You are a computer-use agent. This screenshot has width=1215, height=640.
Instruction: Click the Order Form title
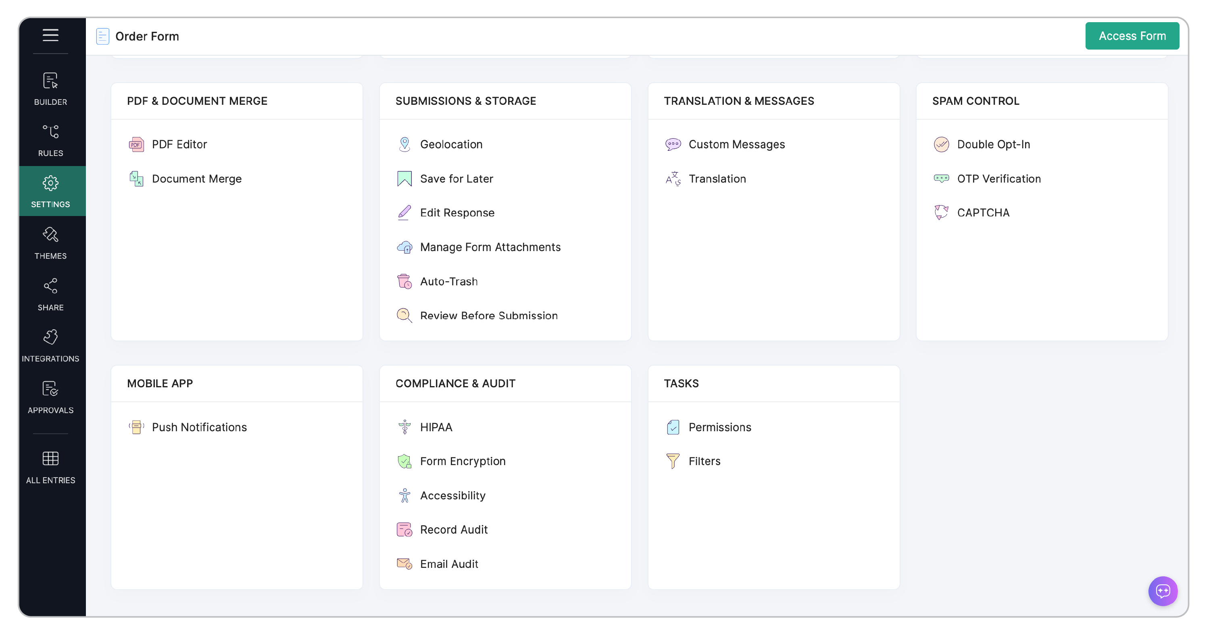pyautogui.click(x=147, y=36)
